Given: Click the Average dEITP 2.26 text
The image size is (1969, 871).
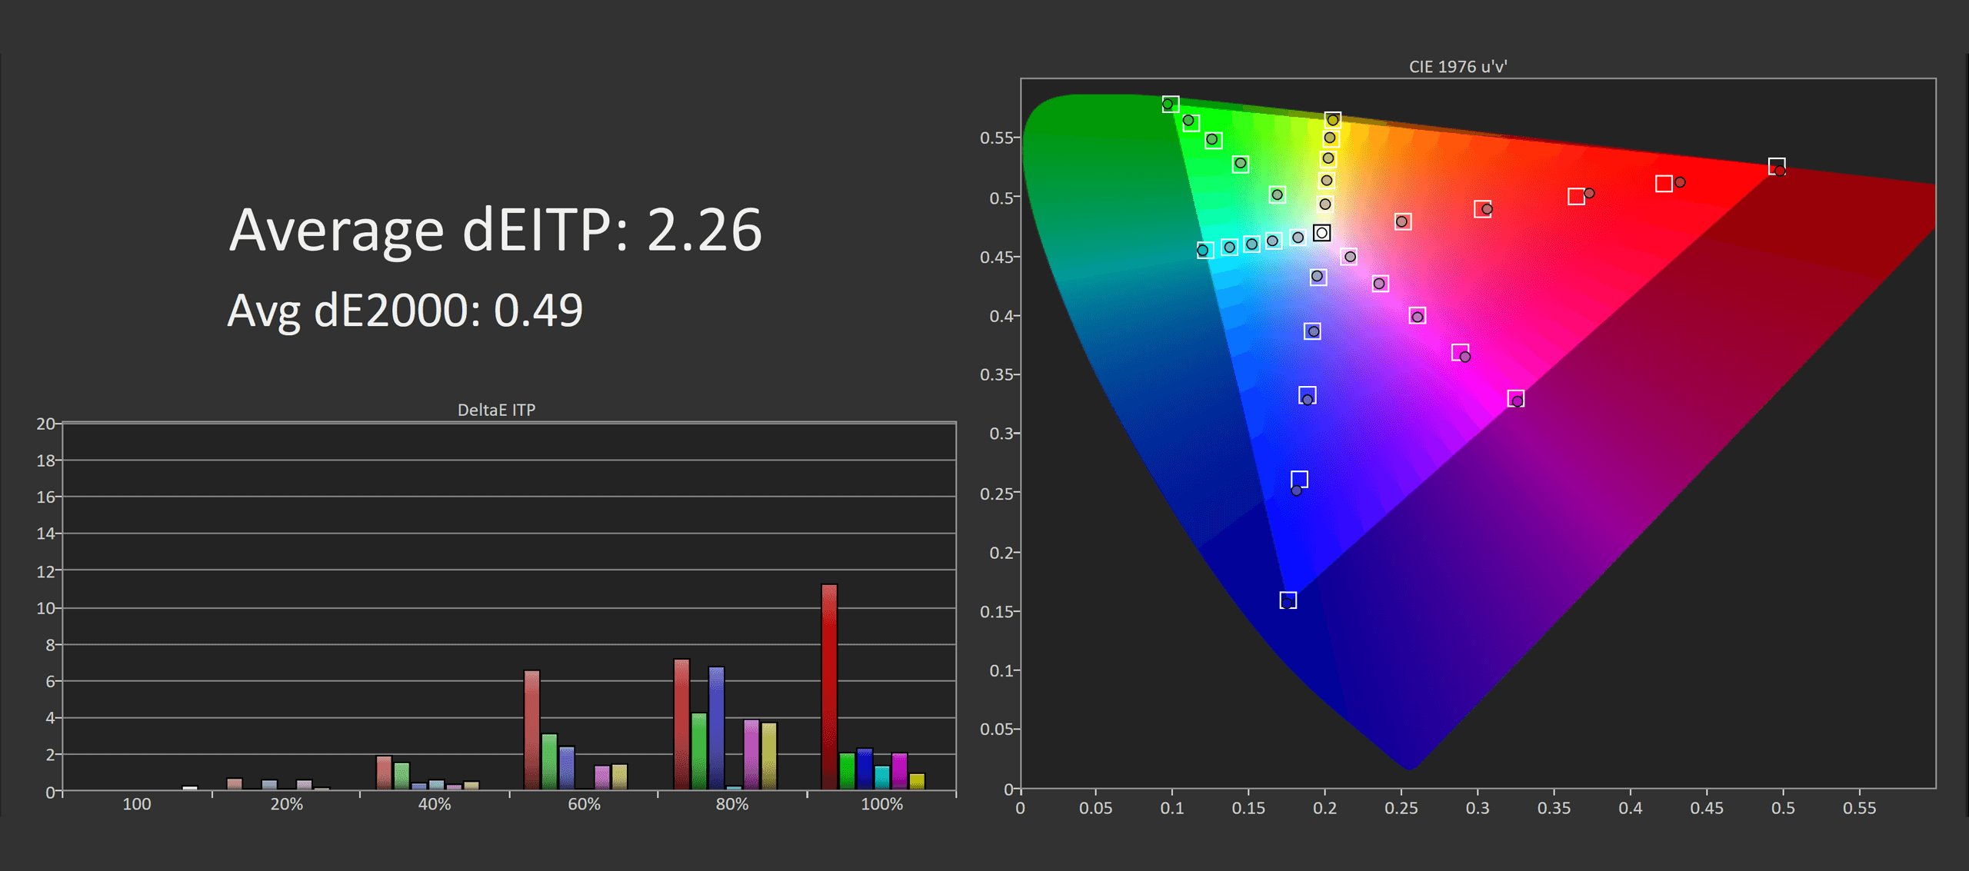Looking at the screenshot, I should click(x=495, y=230).
